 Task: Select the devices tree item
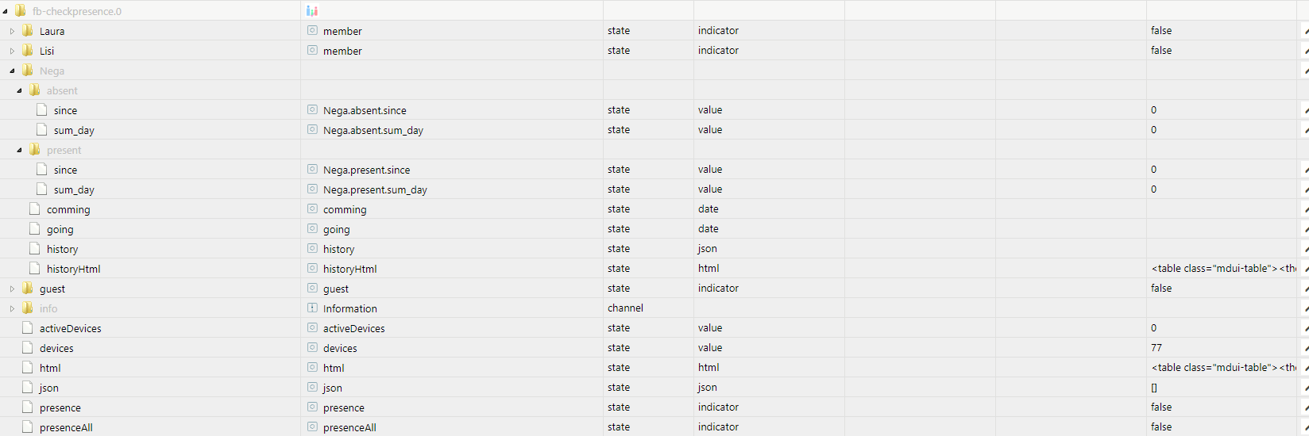(x=56, y=348)
